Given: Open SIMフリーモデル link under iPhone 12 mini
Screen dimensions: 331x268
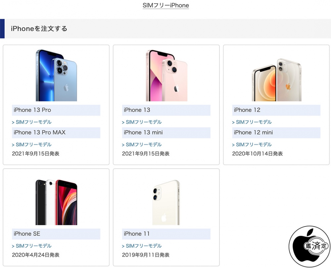Looking at the screenshot, I should click(x=252, y=145).
